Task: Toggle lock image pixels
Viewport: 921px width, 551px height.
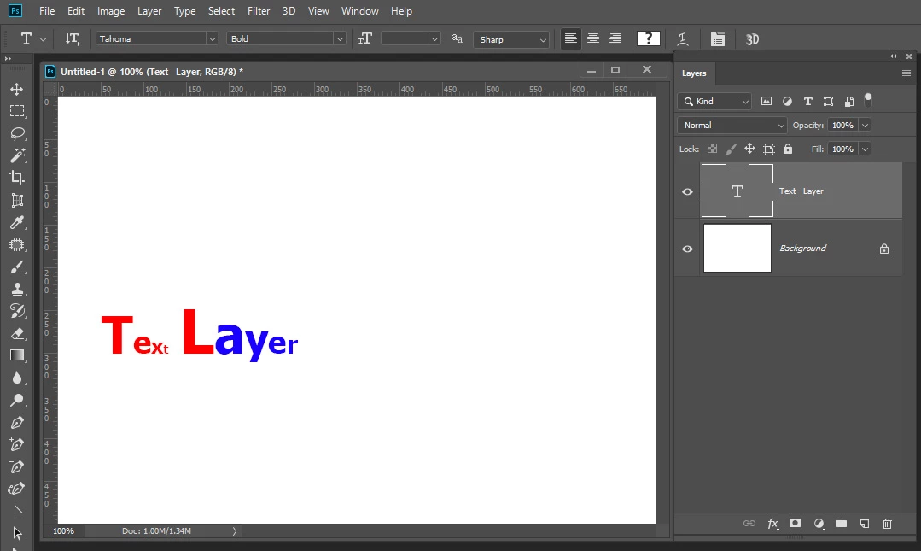Action: click(x=731, y=149)
